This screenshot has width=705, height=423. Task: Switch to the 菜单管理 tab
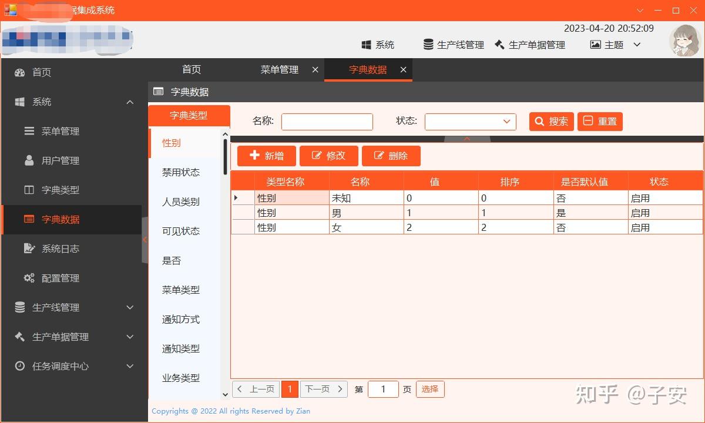tap(279, 69)
